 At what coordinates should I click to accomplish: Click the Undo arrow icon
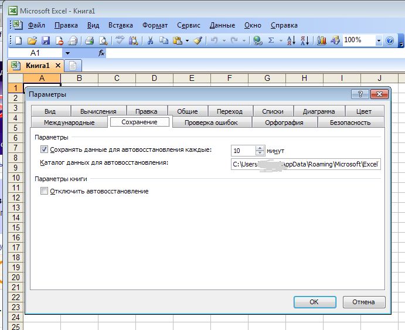[214, 40]
